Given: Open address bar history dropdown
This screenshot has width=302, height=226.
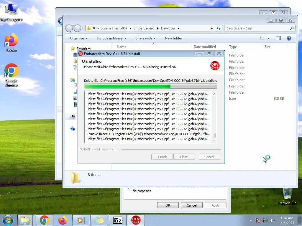Looking at the screenshot, I should coord(212,28).
